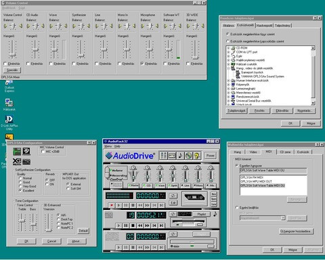Click the Default button in OPL3-SAx Configuration

(x=83, y=231)
